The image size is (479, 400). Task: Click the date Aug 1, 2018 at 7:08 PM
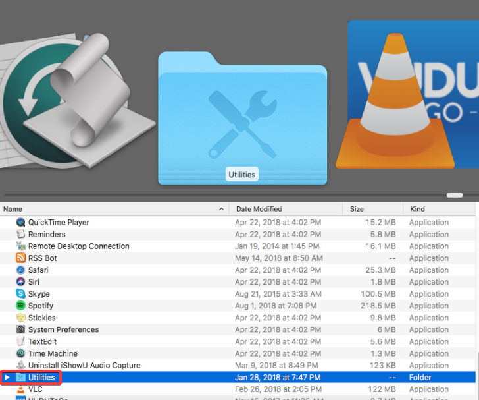pyautogui.click(x=276, y=306)
